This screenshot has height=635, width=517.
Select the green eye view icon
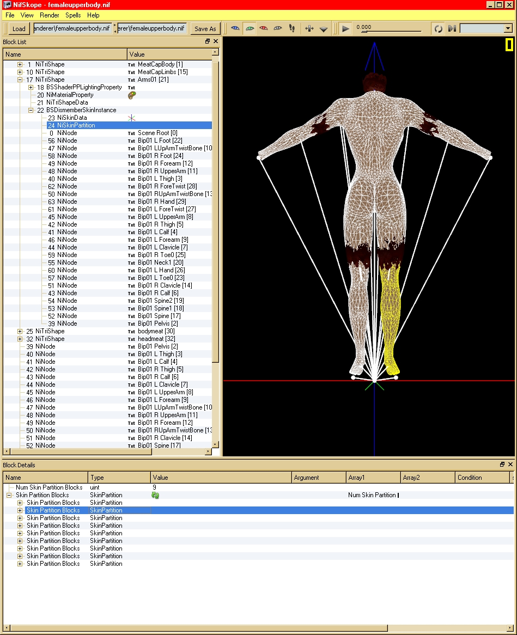tap(250, 28)
